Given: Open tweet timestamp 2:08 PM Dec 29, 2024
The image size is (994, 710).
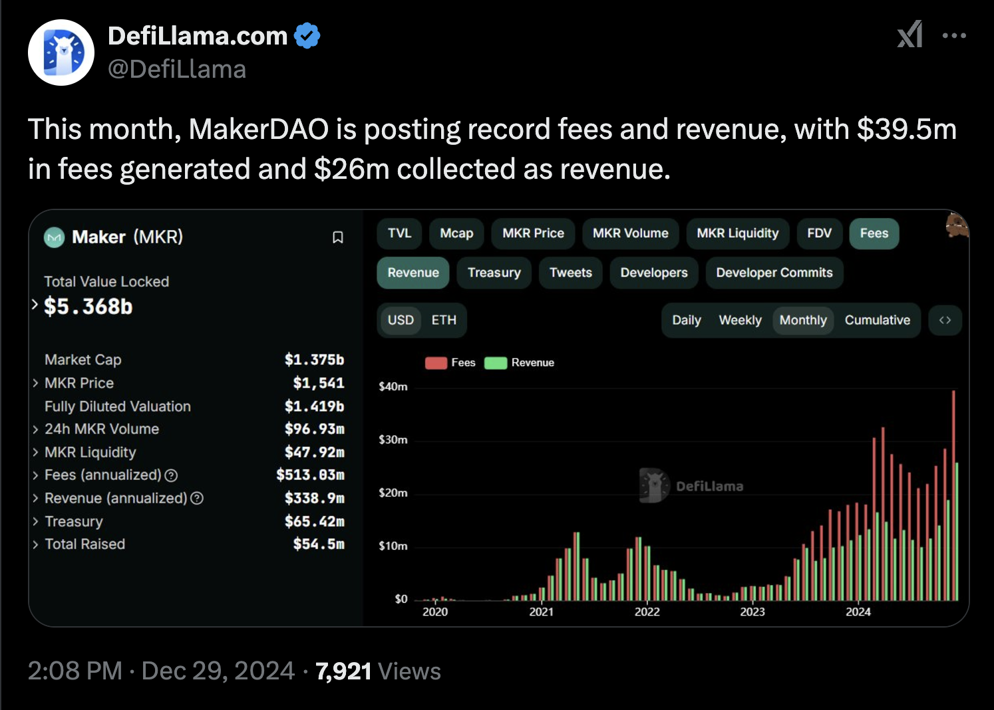Looking at the screenshot, I should click(x=161, y=671).
